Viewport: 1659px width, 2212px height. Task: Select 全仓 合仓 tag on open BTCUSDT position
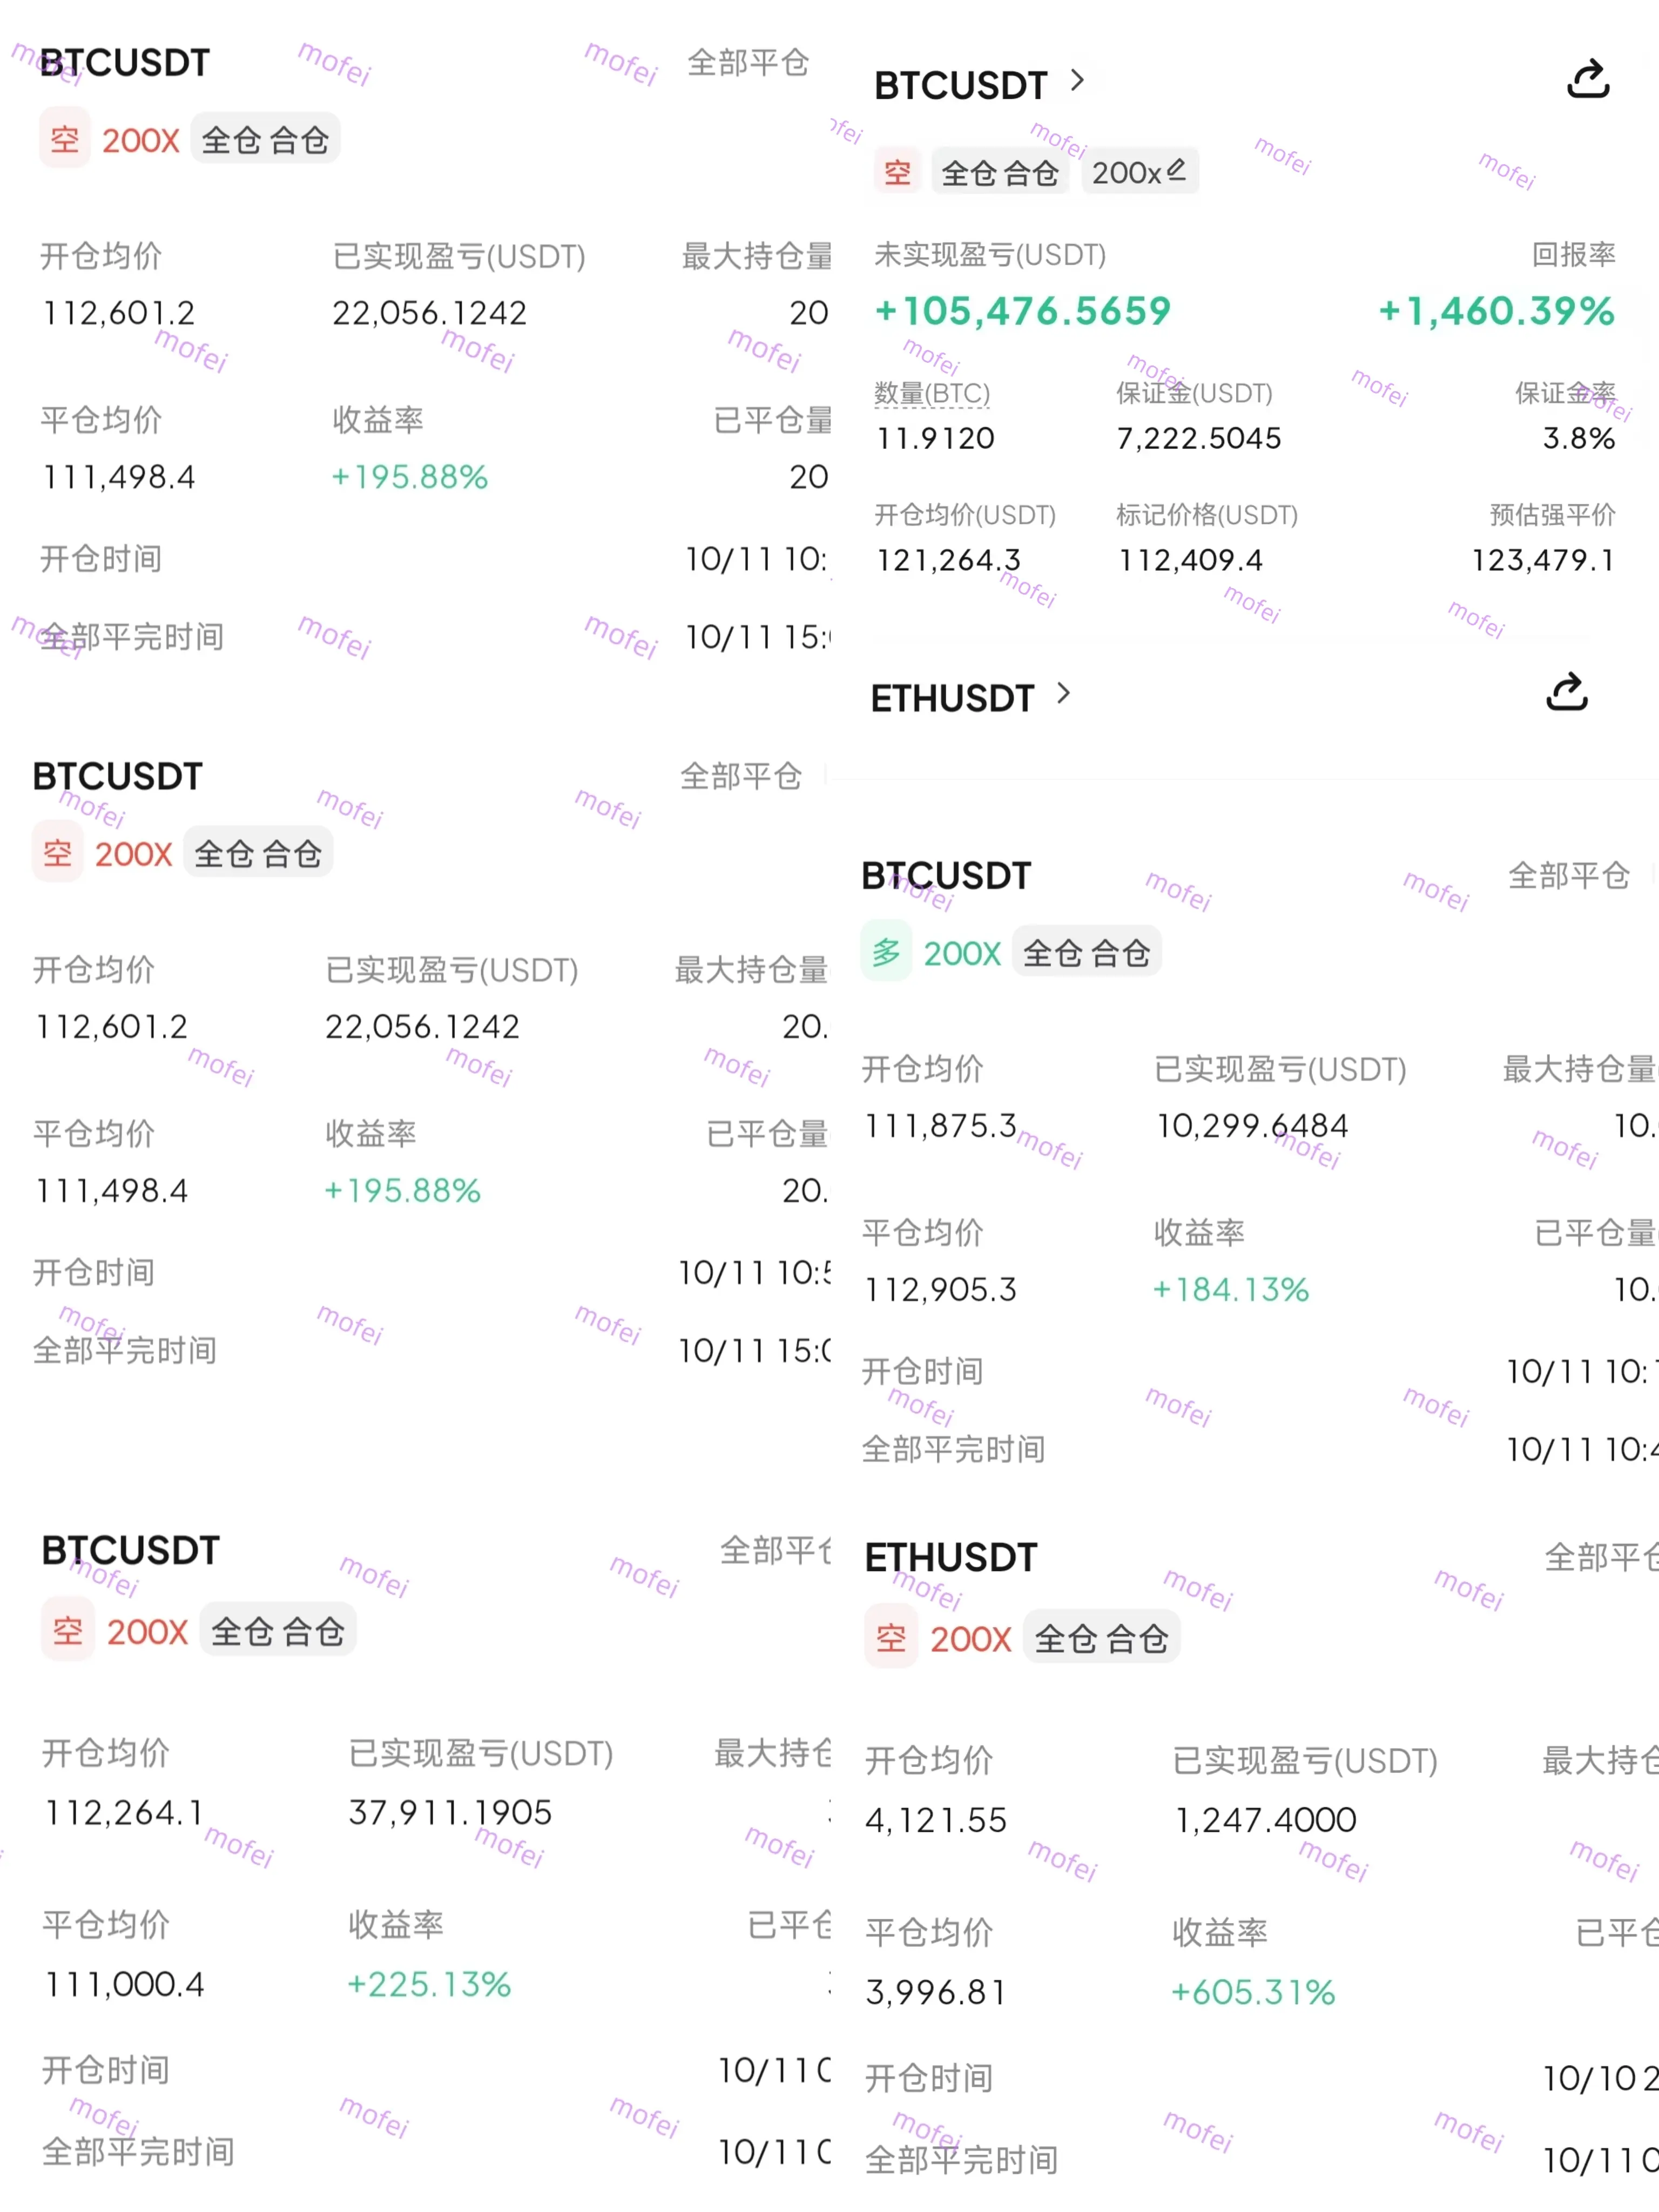(x=1000, y=172)
